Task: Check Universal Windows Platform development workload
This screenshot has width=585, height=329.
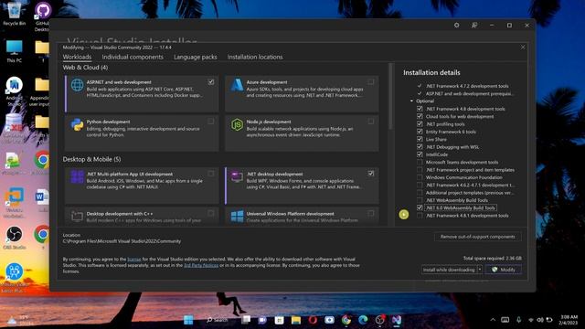Action: (370, 213)
